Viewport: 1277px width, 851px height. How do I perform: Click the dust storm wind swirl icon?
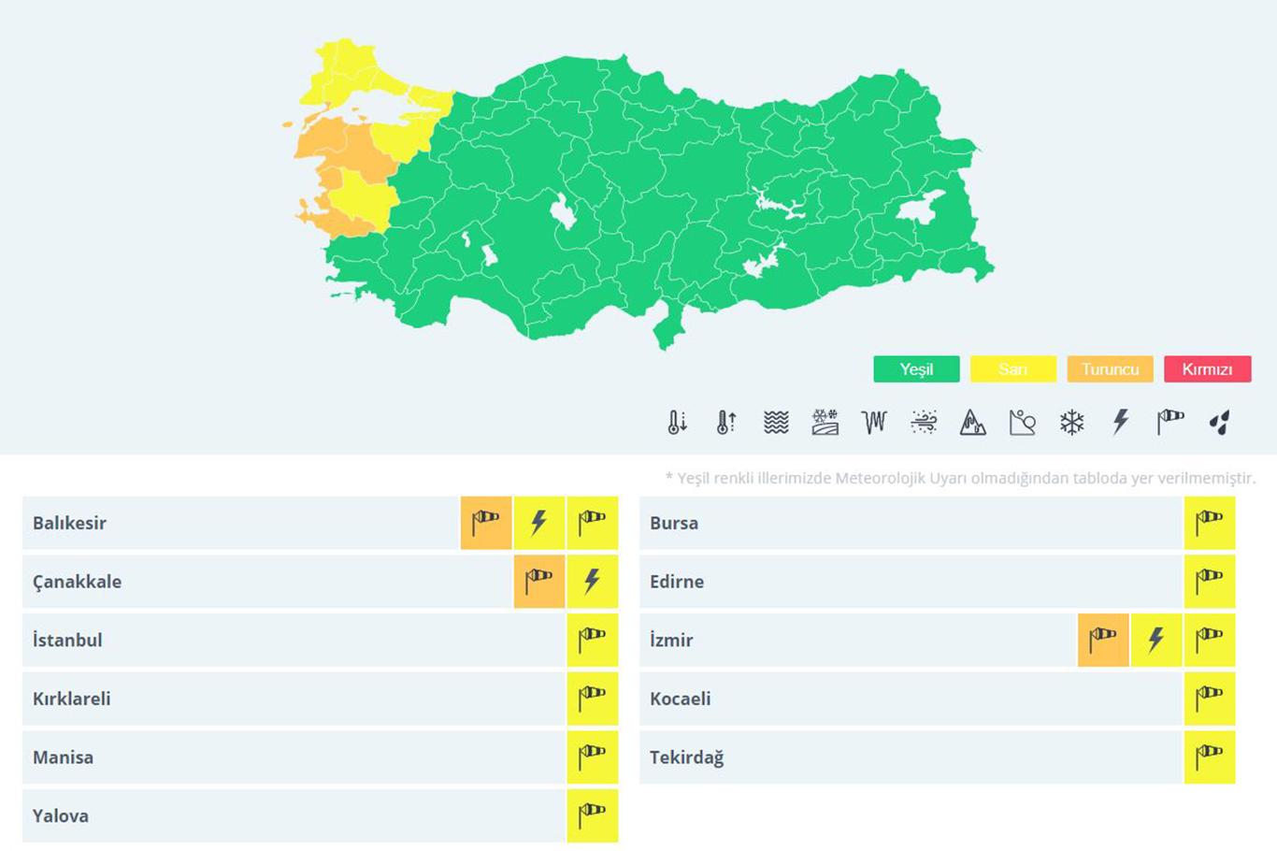tap(924, 423)
